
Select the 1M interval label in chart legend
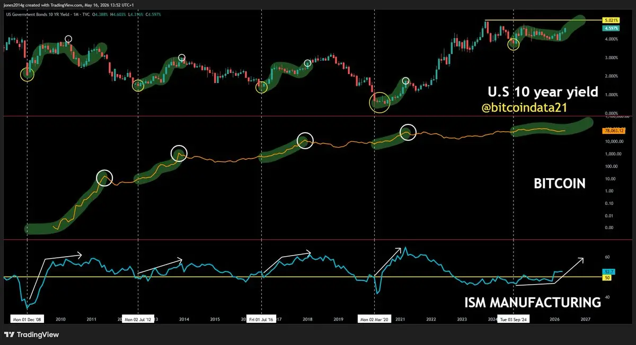tap(76, 14)
